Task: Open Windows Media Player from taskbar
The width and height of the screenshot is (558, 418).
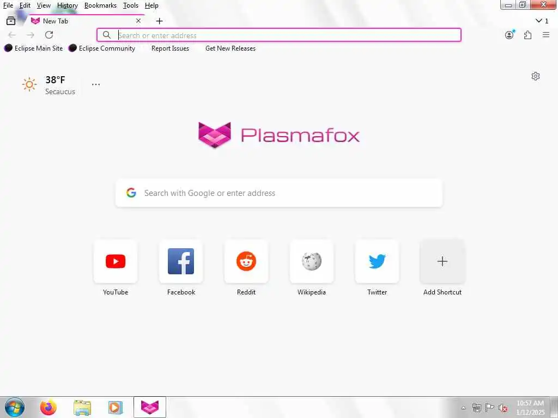Action: [x=116, y=407]
